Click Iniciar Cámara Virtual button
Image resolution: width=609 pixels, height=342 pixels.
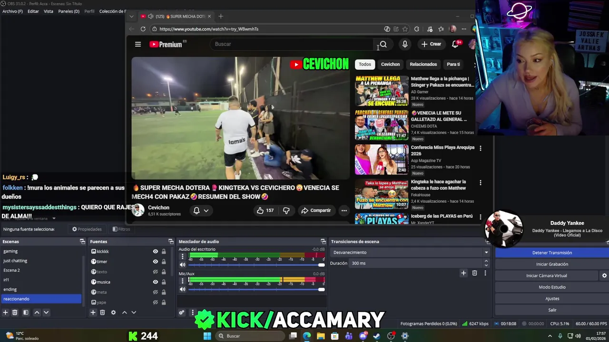pos(547,275)
